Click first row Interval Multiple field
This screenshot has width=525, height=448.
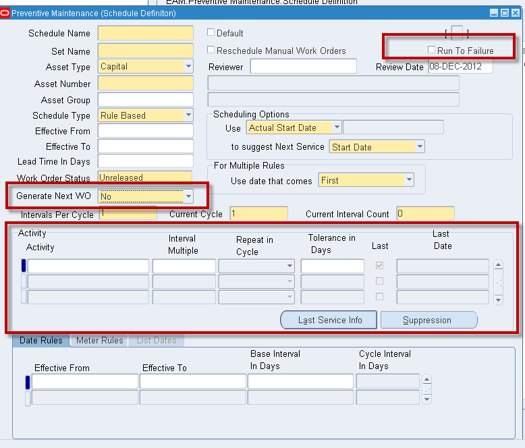184,266
